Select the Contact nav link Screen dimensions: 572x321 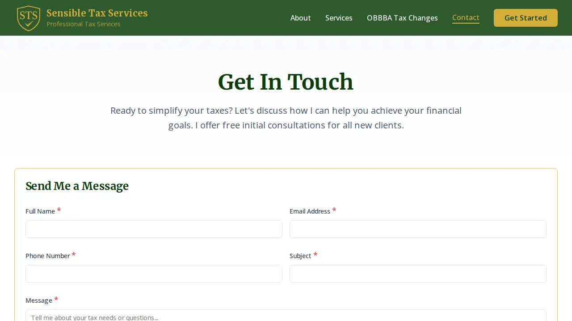pos(466,17)
